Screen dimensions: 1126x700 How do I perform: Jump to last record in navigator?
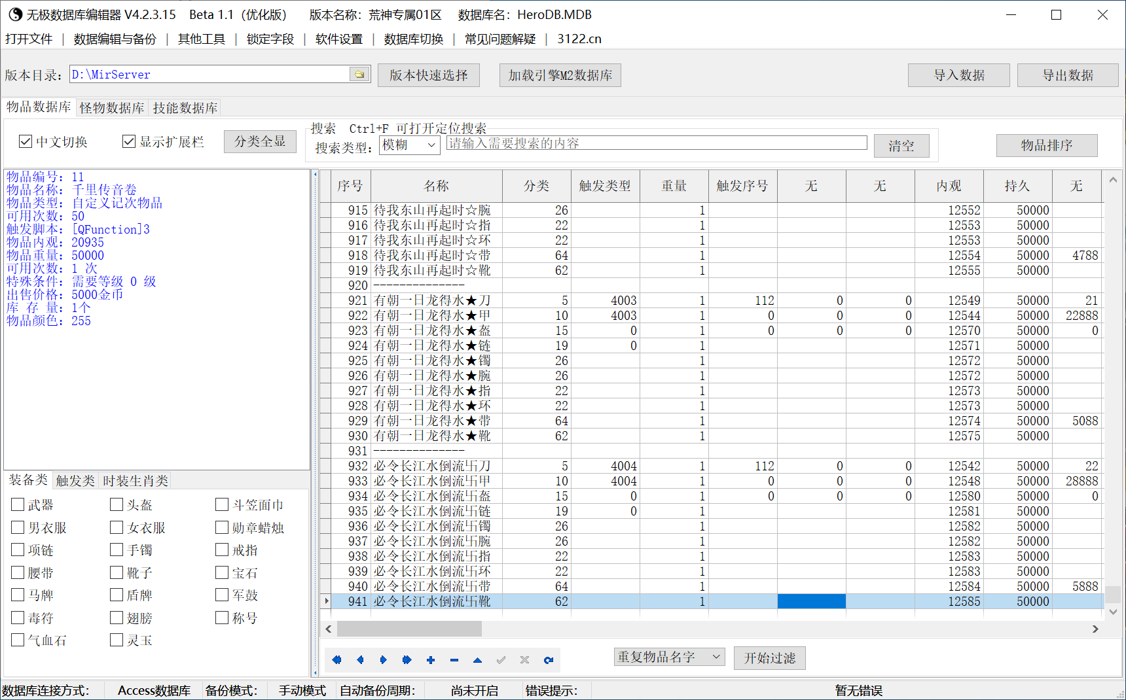407,660
